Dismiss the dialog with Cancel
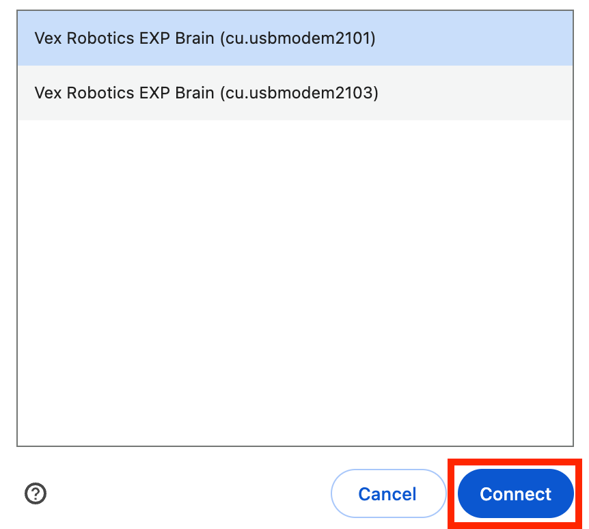Image resolution: width=589 pixels, height=529 pixels. point(387,493)
